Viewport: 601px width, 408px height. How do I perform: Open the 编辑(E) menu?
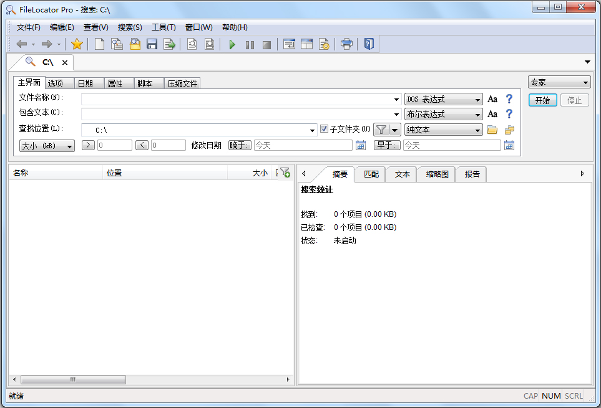point(62,27)
